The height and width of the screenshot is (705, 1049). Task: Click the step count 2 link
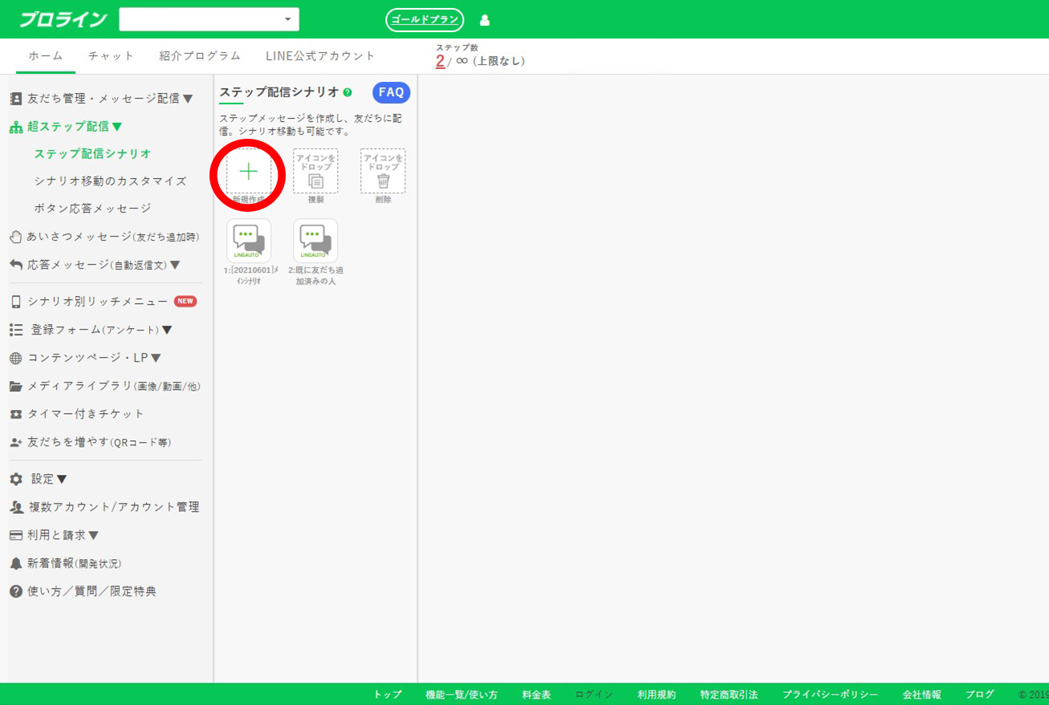coord(440,61)
